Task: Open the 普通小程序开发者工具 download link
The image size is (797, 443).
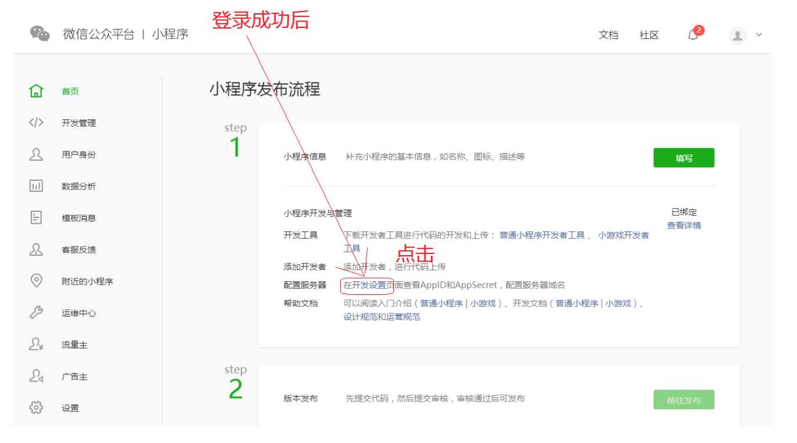Action: (x=542, y=235)
